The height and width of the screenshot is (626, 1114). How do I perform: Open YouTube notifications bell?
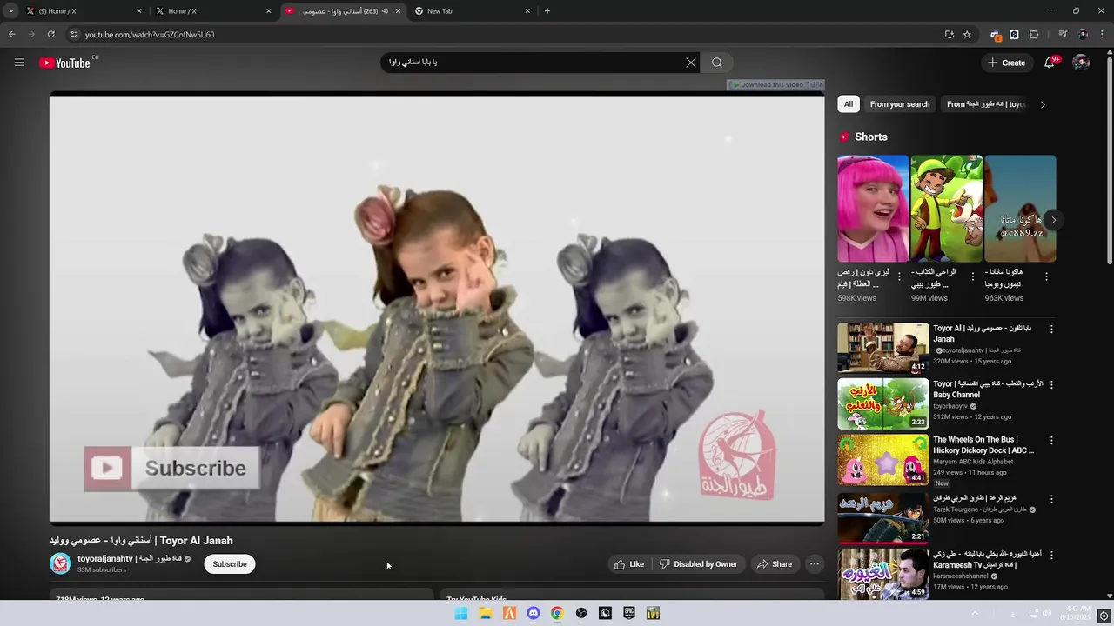coord(1050,63)
